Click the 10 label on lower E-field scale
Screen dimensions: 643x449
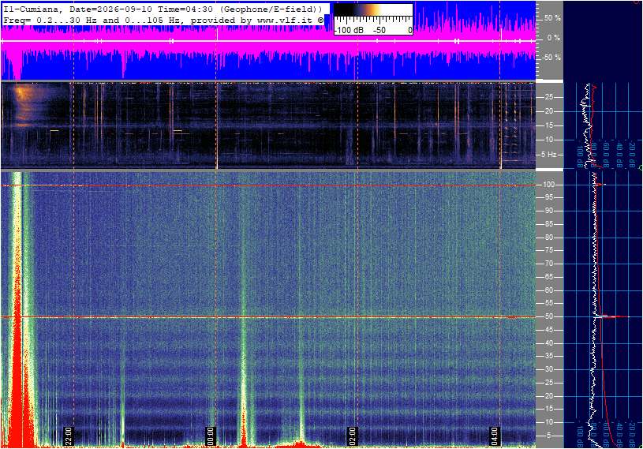[548, 422]
